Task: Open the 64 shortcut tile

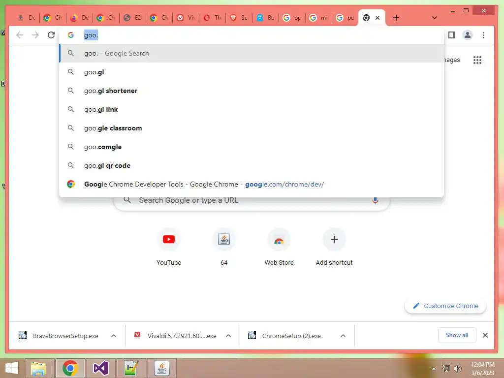Action: (224, 247)
